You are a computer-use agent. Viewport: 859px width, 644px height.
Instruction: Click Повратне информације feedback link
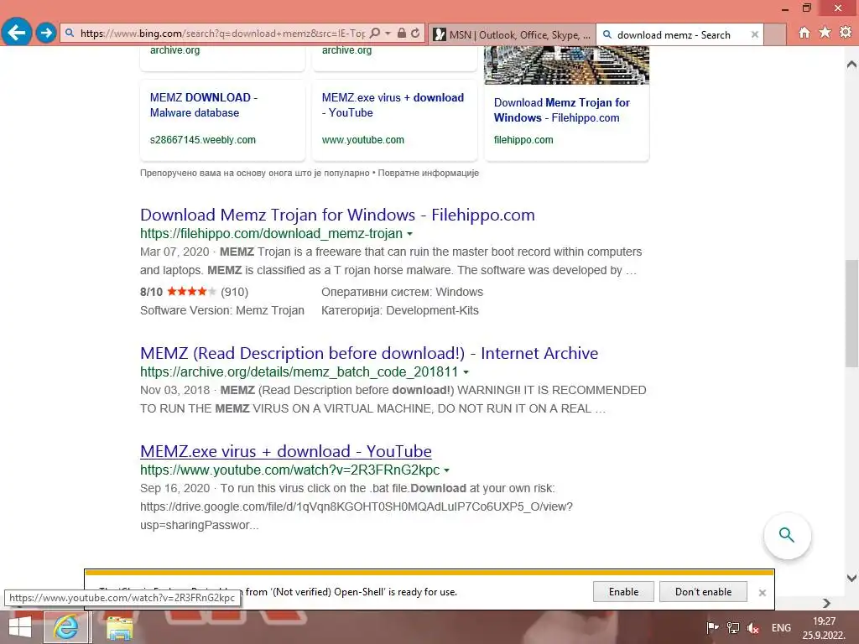[429, 173]
